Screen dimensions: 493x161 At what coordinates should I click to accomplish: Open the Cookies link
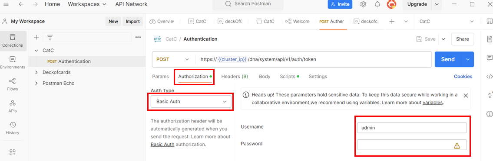coord(463,77)
